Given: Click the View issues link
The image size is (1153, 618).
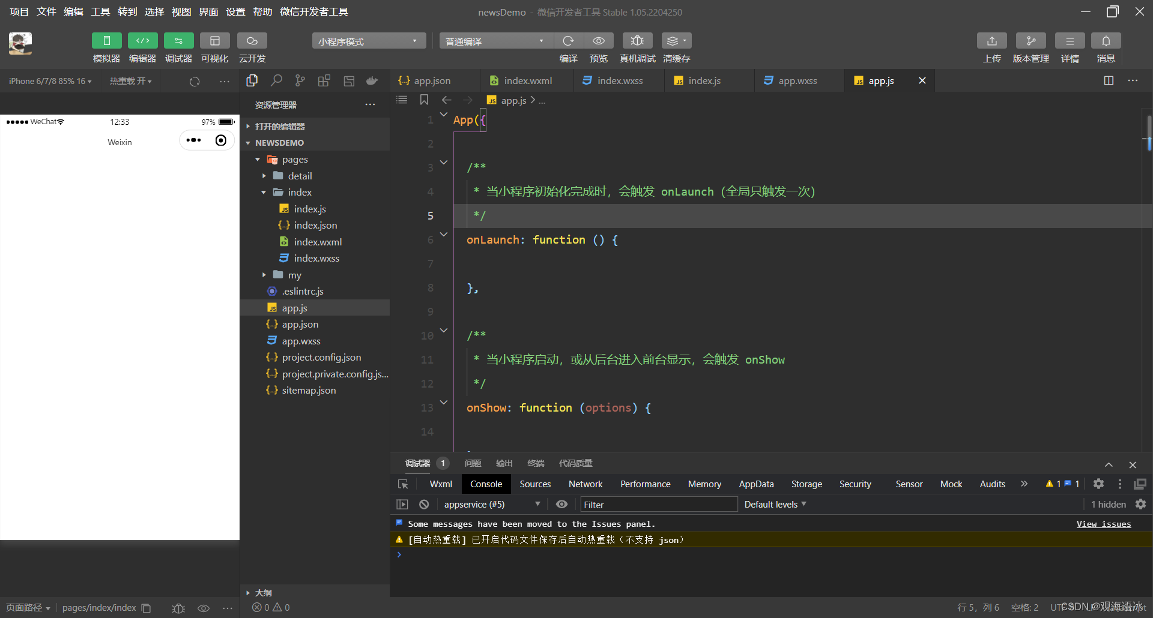Looking at the screenshot, I should (1103, 524).
